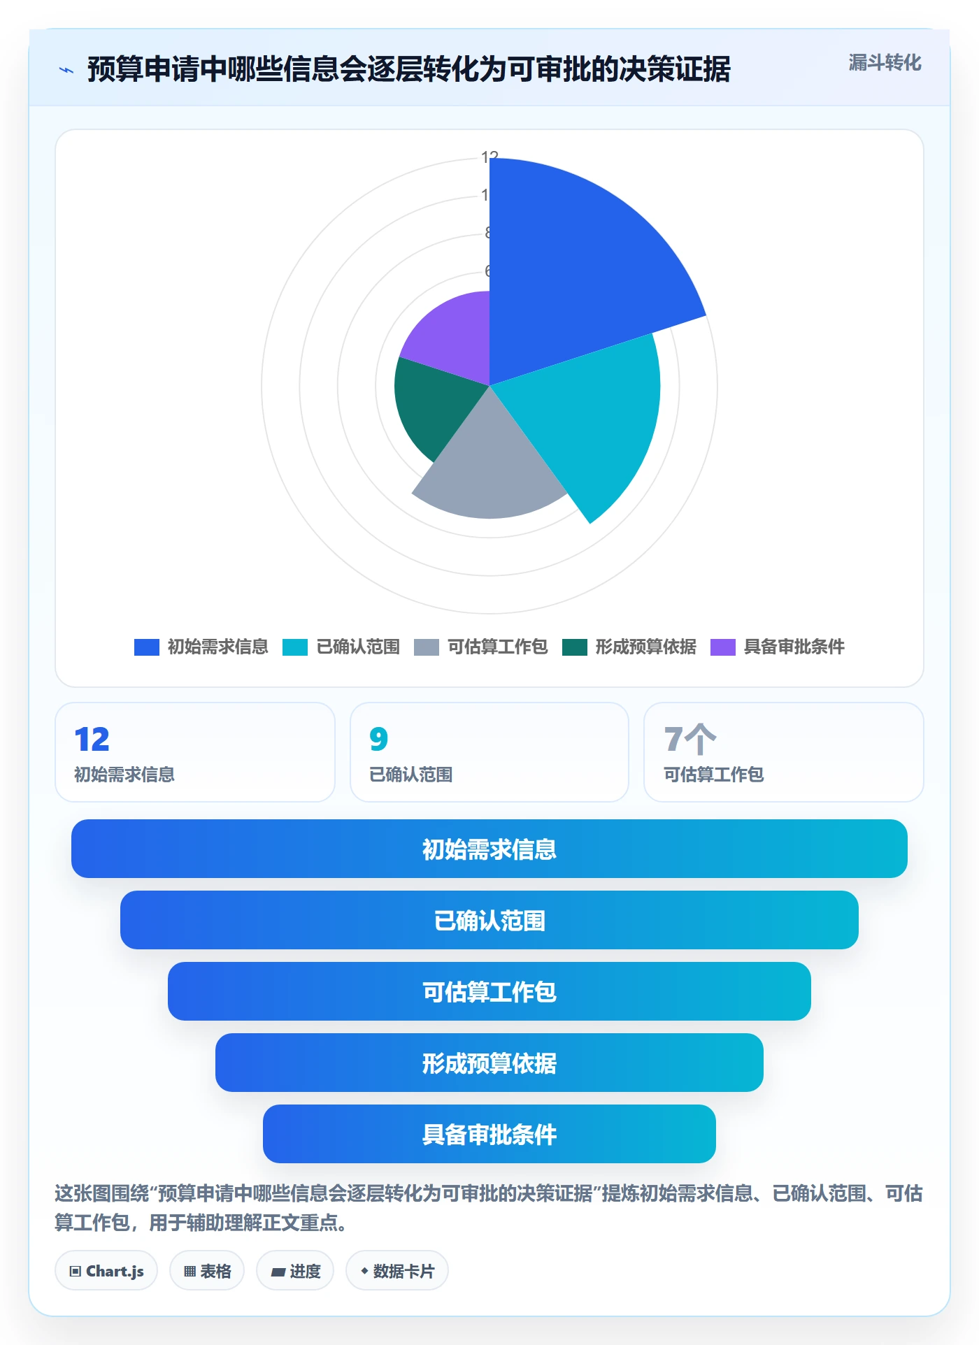Toggle 具备审批条件 legend item
This screenshot has height=1345, width=979.
point(778,647)
